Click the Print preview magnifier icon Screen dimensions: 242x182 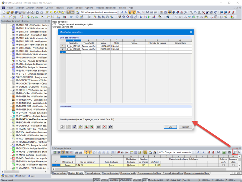(x=32, y=12)
